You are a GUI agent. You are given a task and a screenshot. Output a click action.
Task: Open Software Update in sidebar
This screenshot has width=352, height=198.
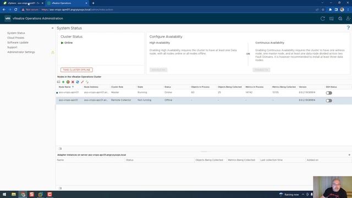(x=18, y=42)
